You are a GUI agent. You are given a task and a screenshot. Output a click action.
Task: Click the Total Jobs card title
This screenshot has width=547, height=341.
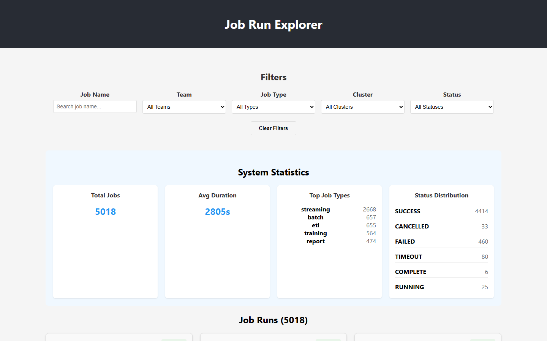pyautogui.click(x=106, y=196)
